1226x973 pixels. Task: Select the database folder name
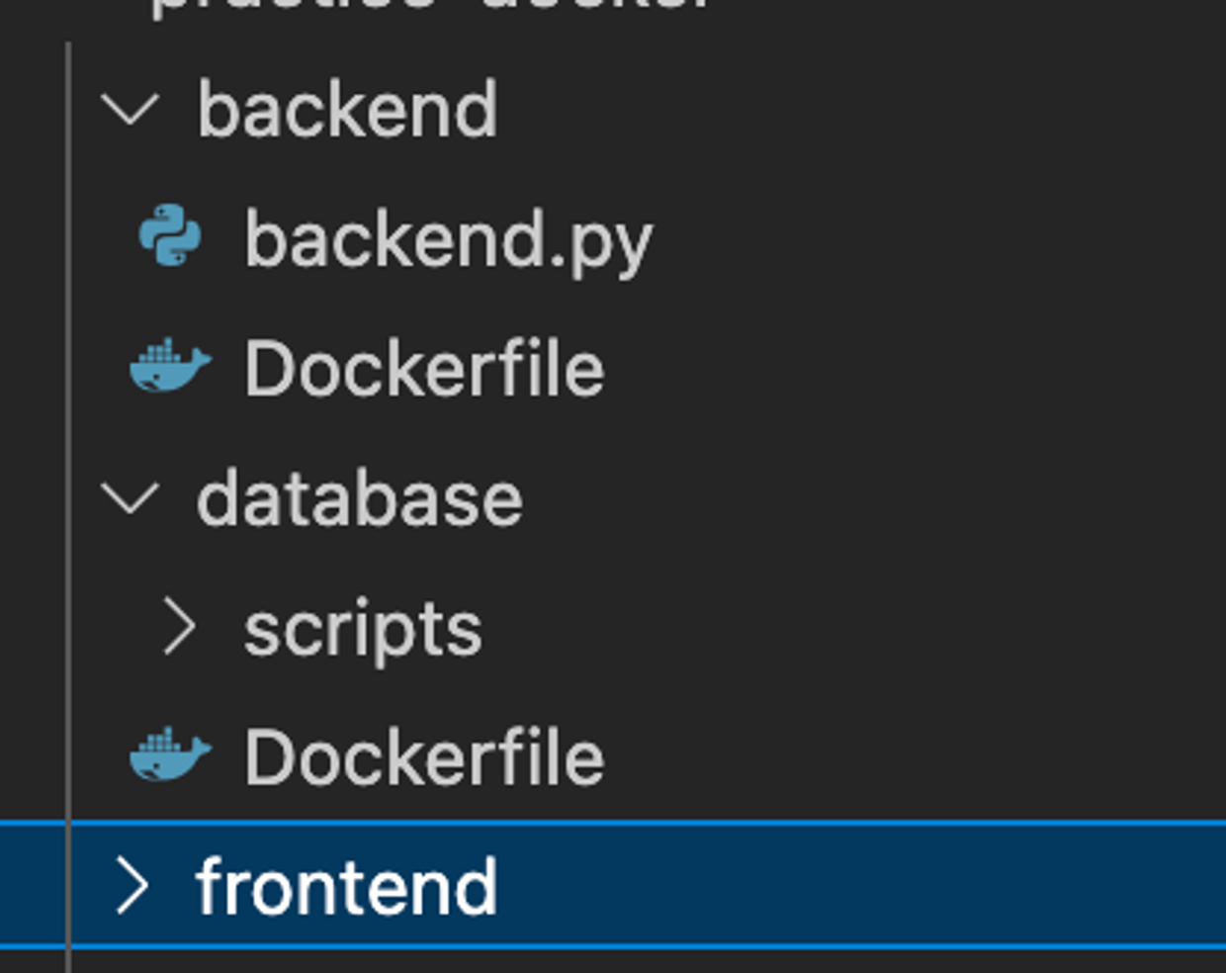359,498
